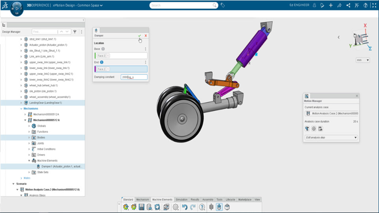This screenshot has width=379, height=213.
Task: Open the 3DEXPERIENCE compass
Action: 17,9
